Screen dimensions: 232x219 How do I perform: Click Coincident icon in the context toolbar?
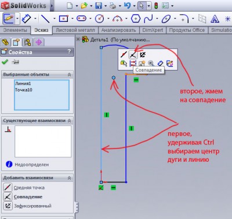(133, 55)
